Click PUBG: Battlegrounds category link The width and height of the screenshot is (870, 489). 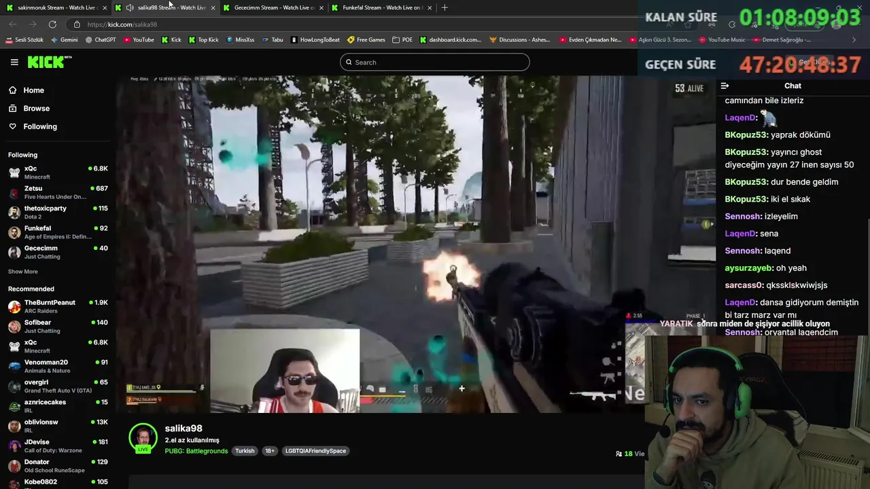pyautogui.click(x=196, y=451)
